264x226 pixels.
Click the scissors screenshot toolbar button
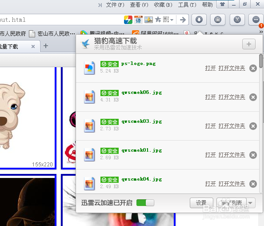[237, 20]
